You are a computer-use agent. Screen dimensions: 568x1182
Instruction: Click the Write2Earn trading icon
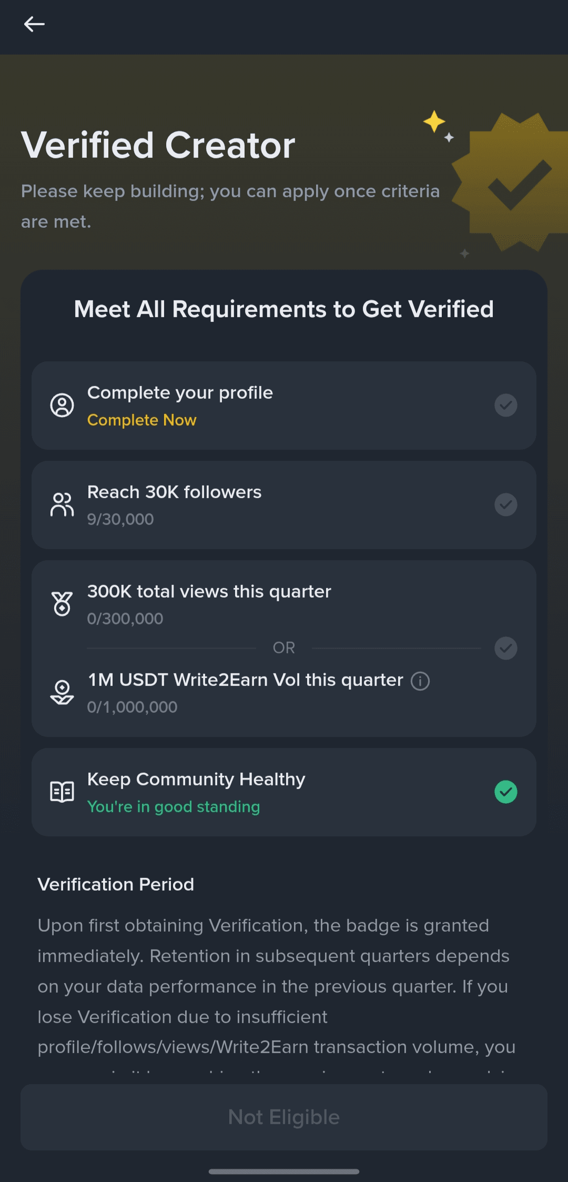click(62, 692)
